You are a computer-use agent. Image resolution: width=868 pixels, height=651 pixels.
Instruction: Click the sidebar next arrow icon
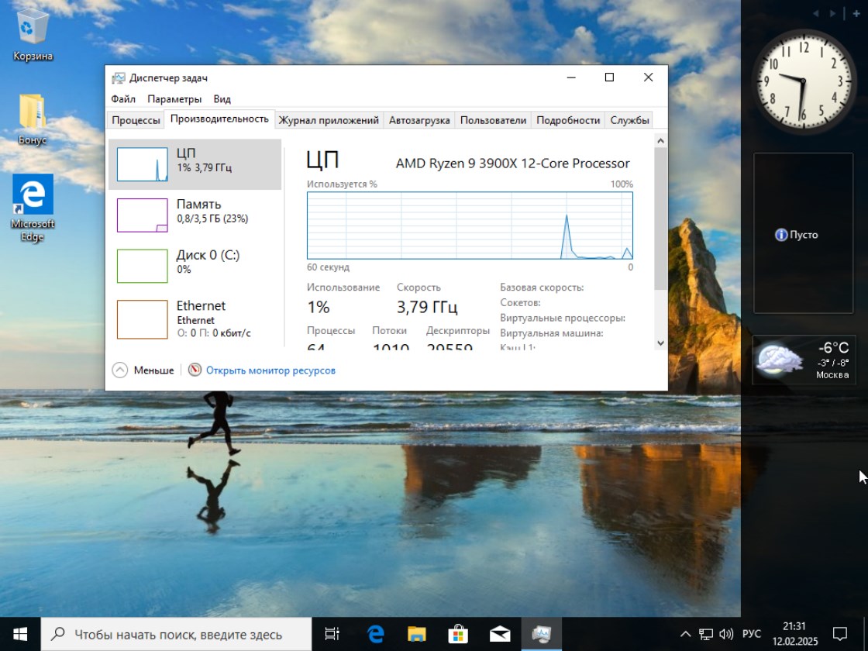[832, 13]
